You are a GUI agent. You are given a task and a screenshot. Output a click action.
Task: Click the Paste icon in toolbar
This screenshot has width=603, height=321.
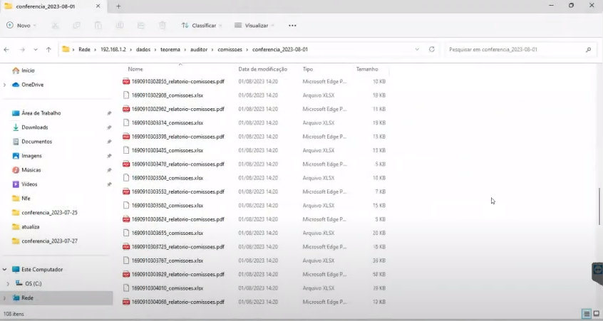tap(98, 26)
